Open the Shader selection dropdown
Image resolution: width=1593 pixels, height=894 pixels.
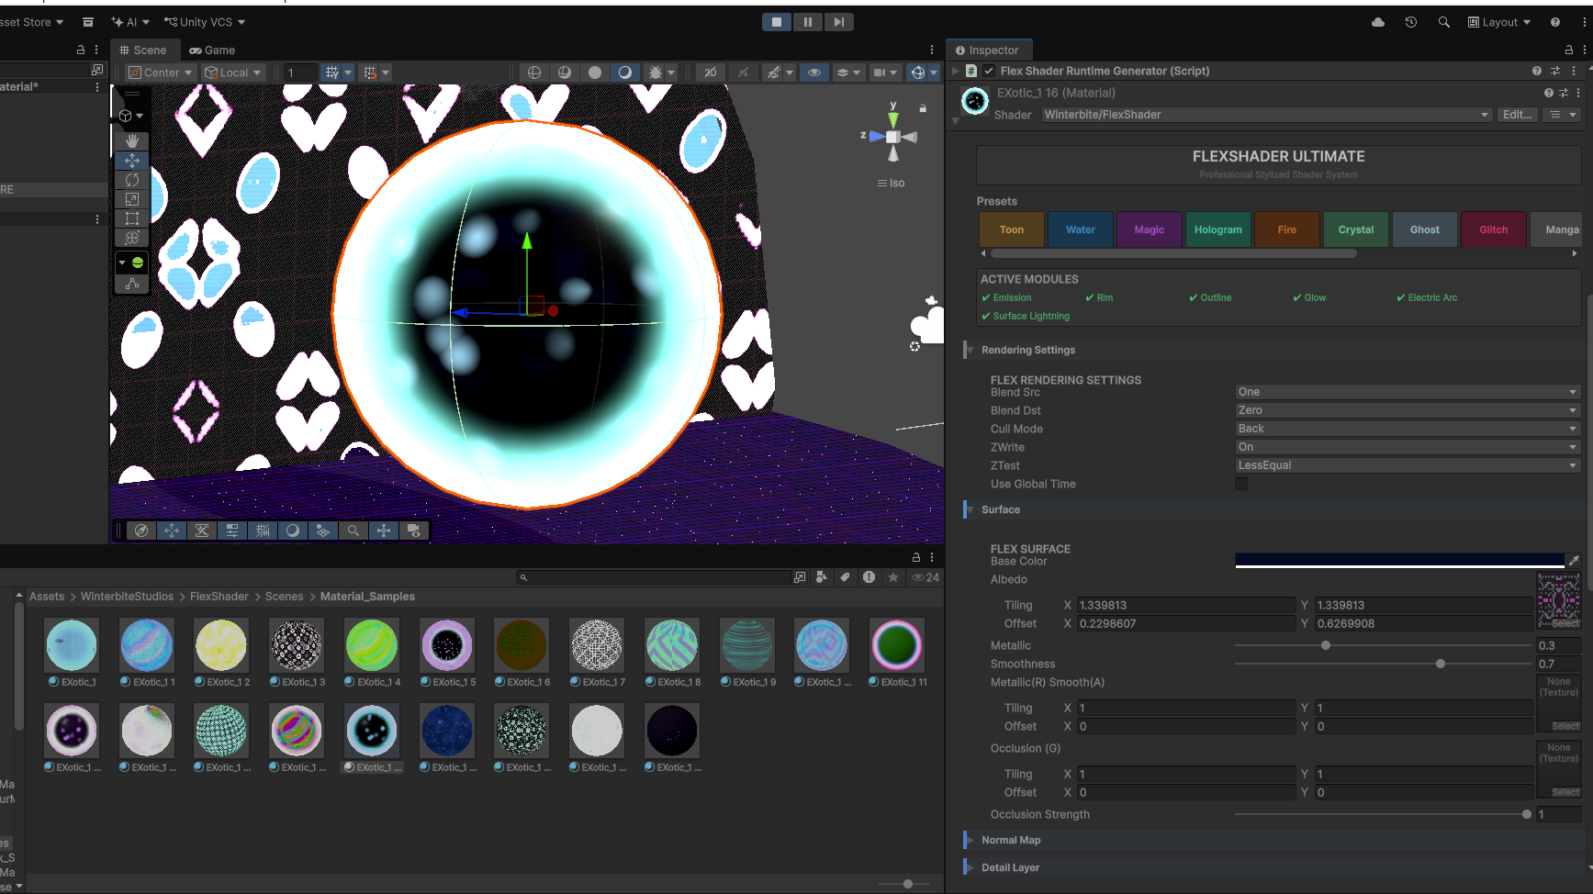point(1266,115)
